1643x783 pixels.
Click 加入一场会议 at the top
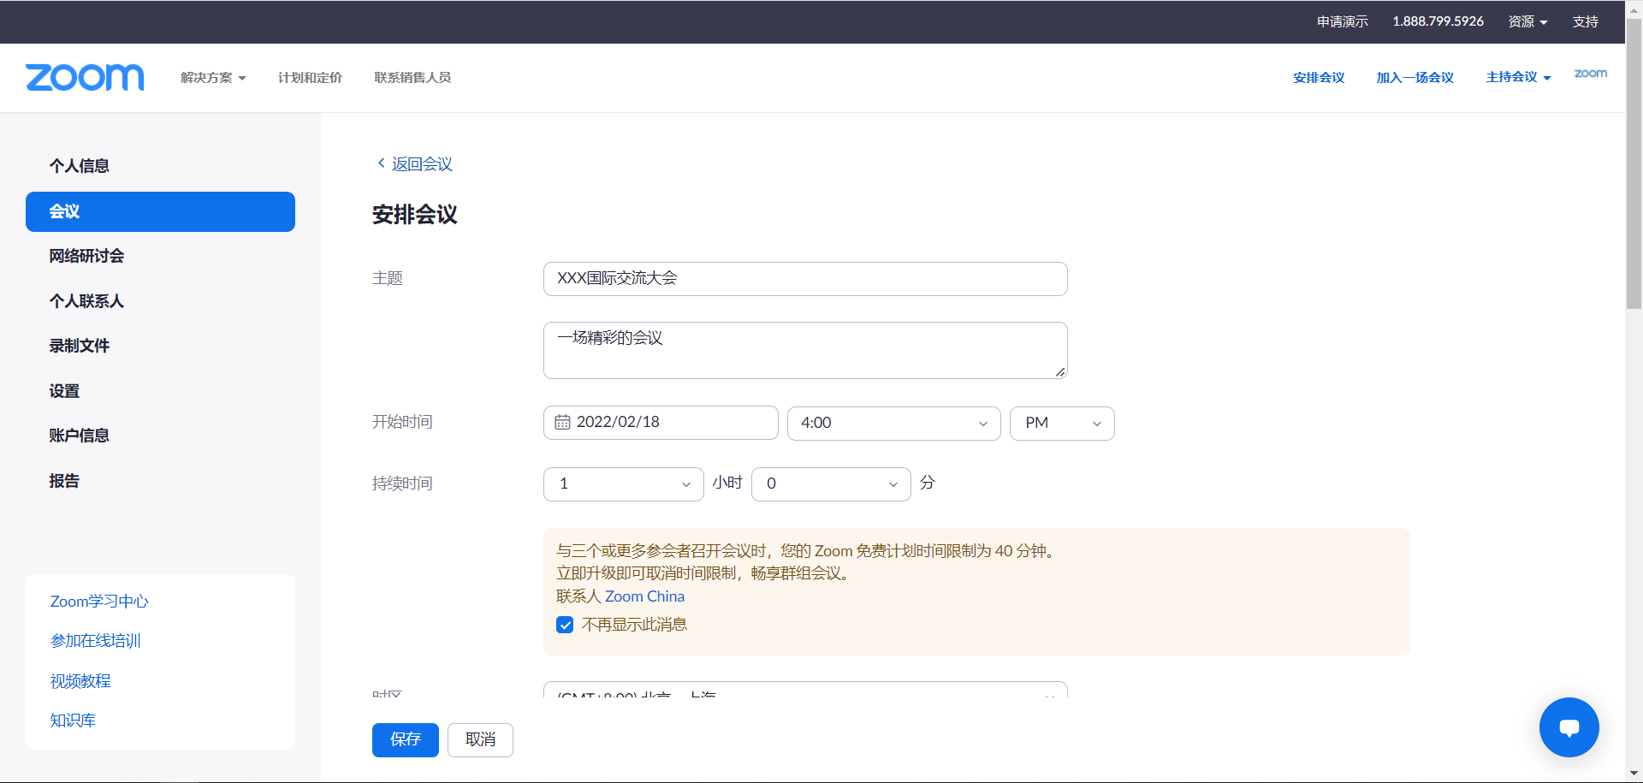1415,77
